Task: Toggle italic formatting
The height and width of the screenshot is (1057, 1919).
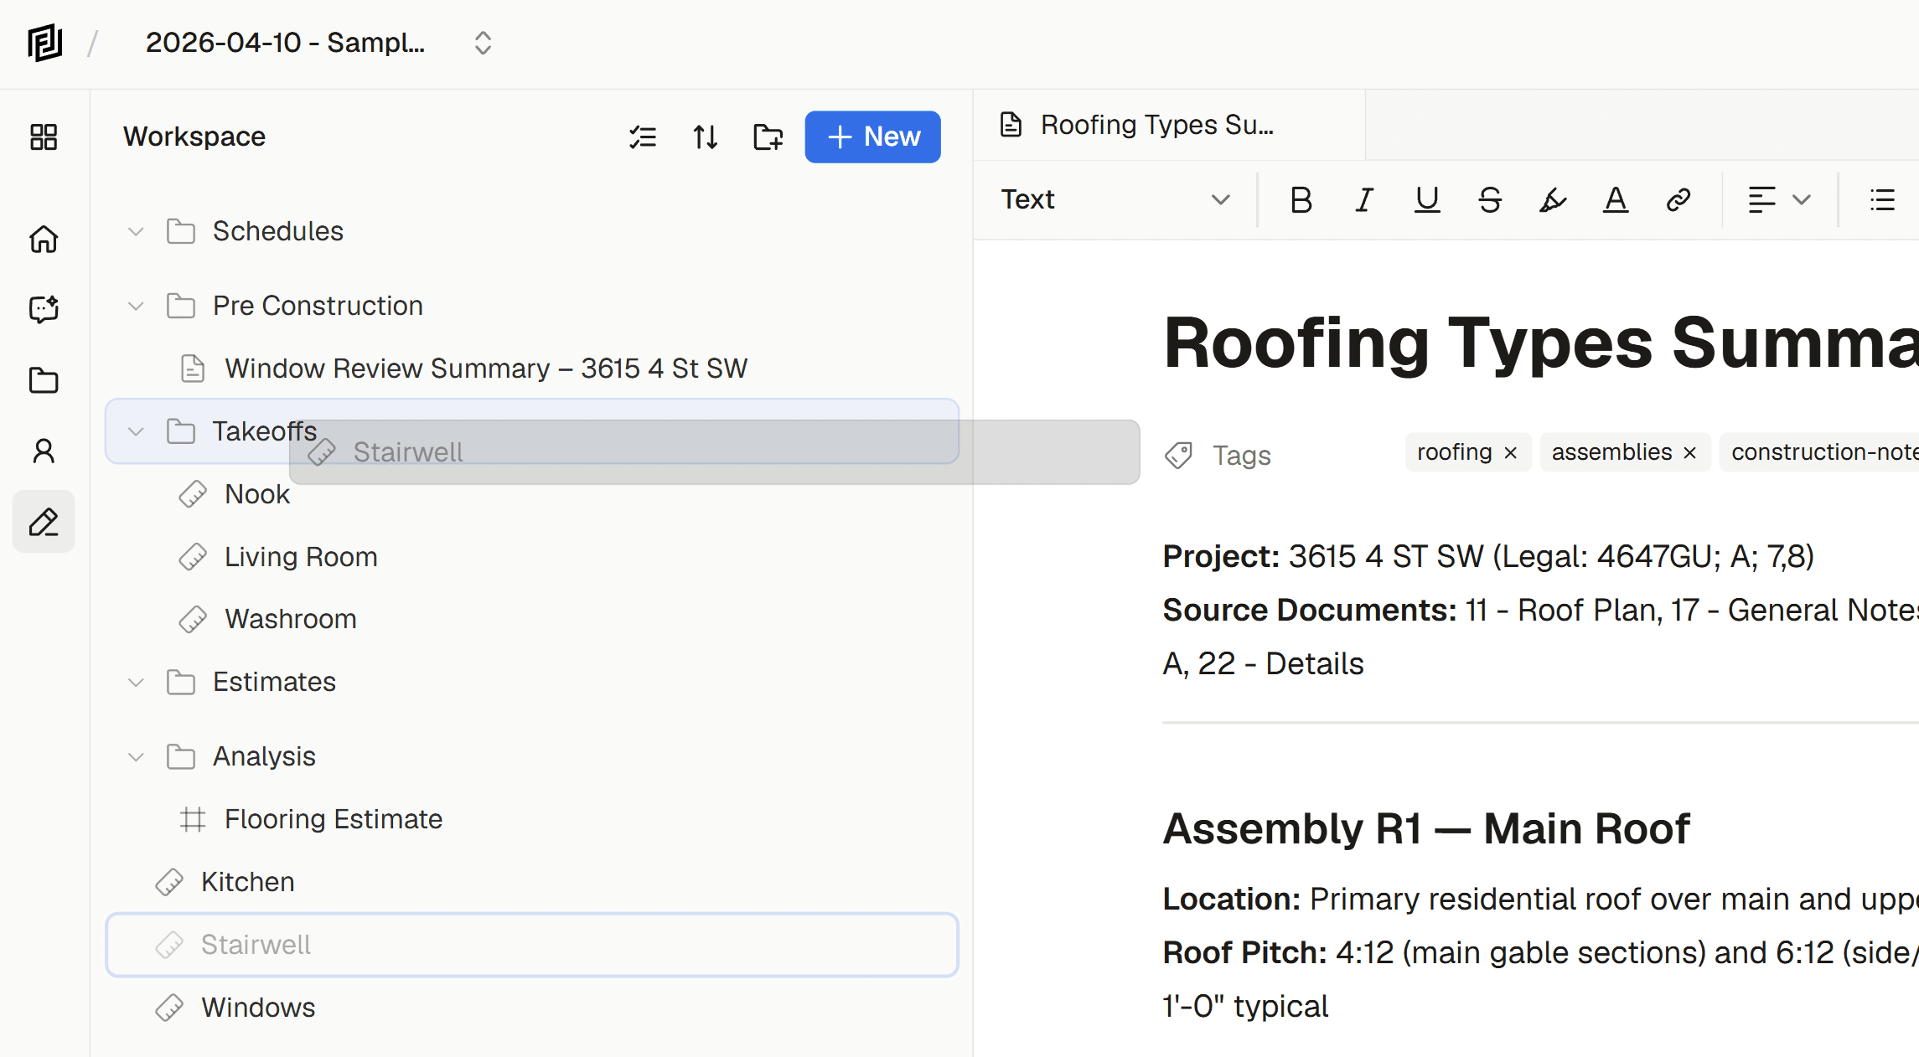Action: coord(1364,200)
